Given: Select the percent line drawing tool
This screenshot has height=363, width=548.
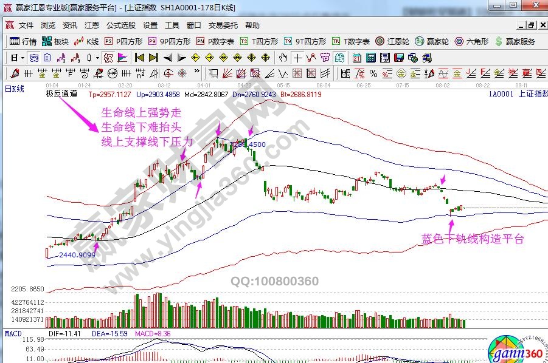Looking at the screenshot, I should (x=373, y=73).
